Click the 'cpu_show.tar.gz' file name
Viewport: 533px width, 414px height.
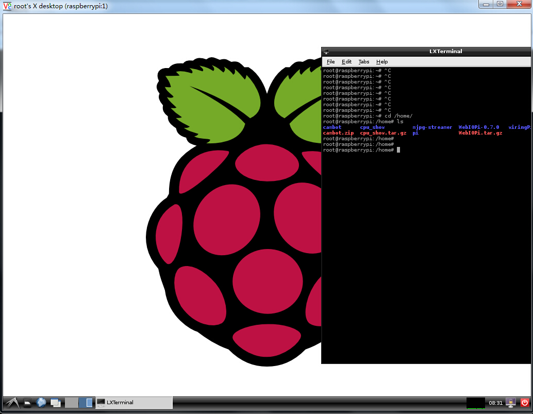click(383, 133)
